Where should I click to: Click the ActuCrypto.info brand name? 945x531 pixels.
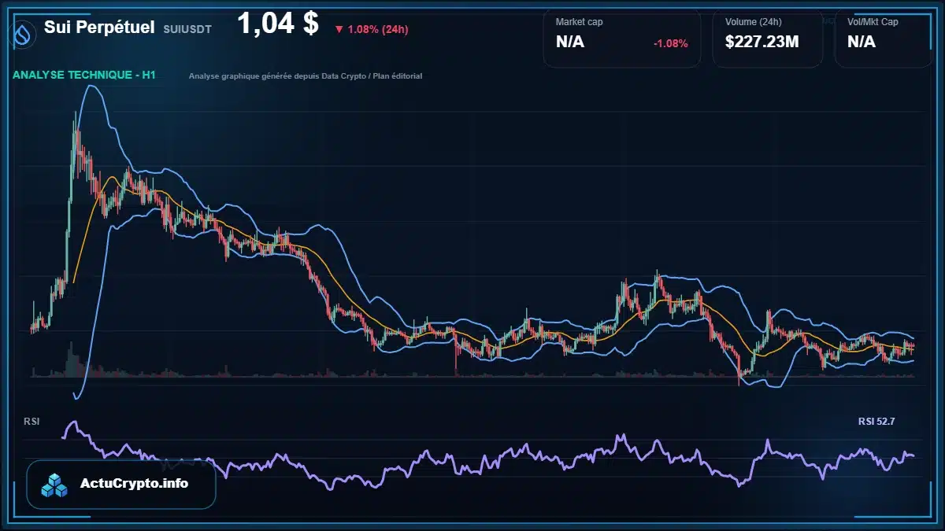pyautogui.click(x=135, y=484)
